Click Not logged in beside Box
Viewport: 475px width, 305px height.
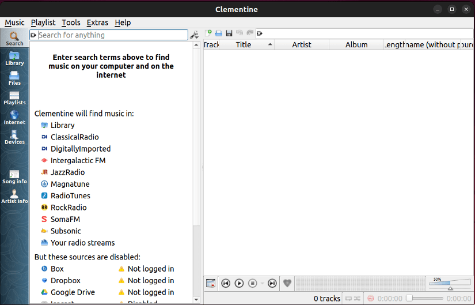[x=151, y=269]
